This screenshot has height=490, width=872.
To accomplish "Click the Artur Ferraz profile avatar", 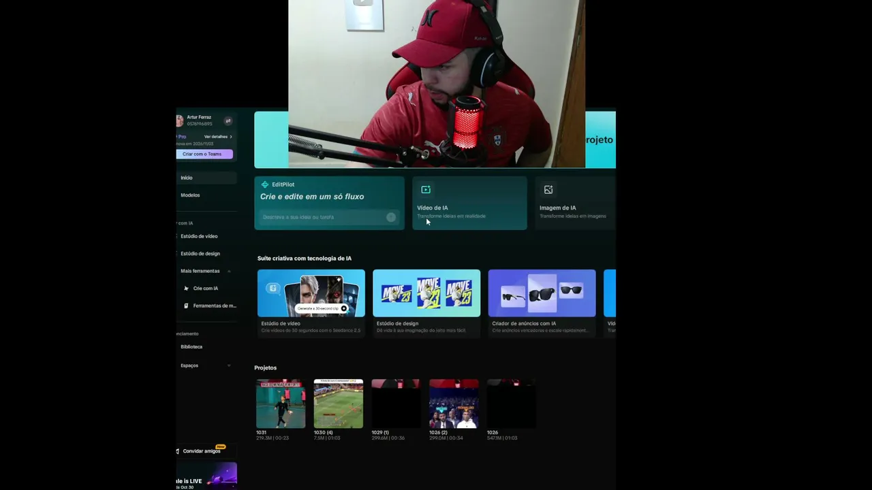I will (x=179, y=120).
